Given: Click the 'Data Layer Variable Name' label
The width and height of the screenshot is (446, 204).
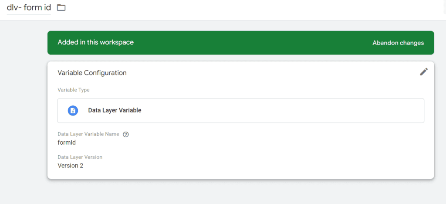Looking at the screenshot, I should (88, 134).
